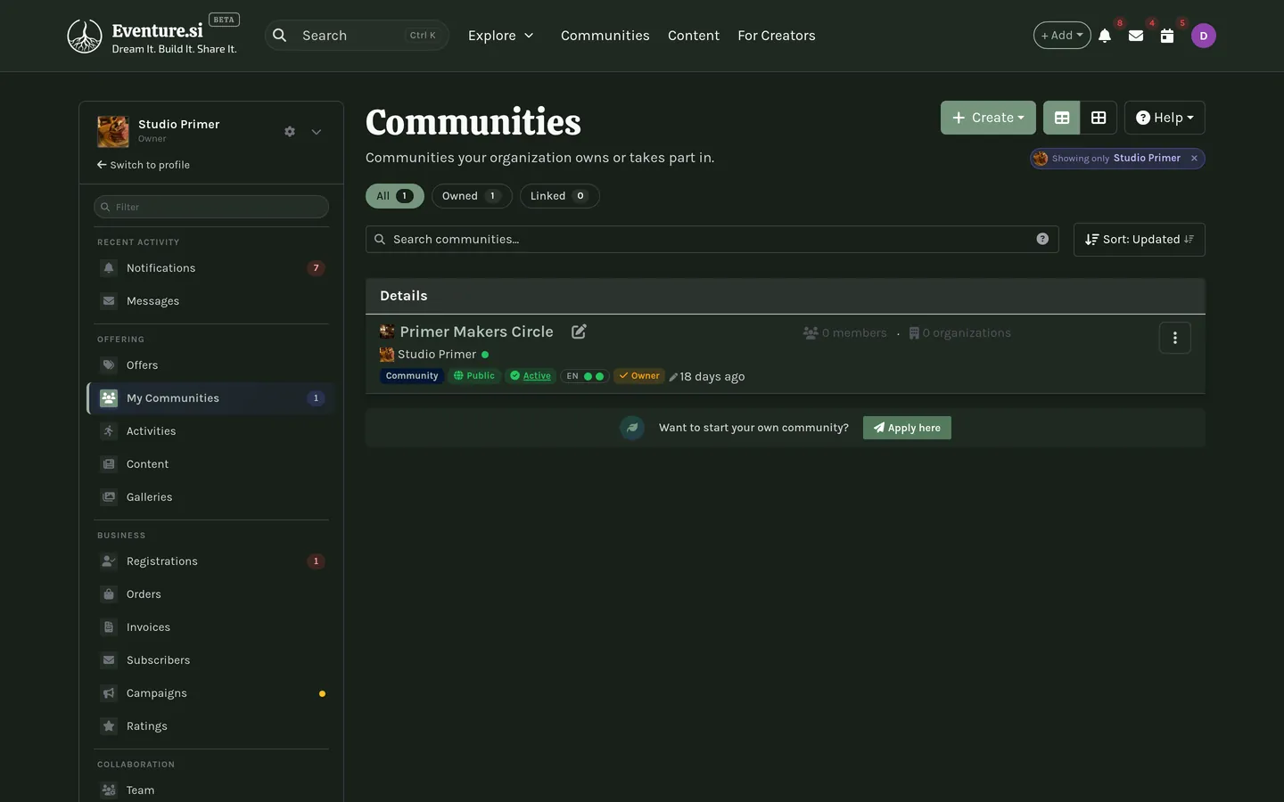Open Communities in top navigation

click(x=605, y=36)
